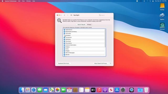168x94 pixels.
Task: Open View menu
Action: (x=23, y=1)
